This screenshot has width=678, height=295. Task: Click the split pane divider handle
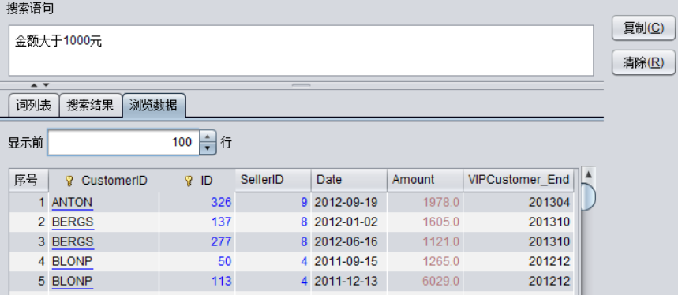pos(301,85)
